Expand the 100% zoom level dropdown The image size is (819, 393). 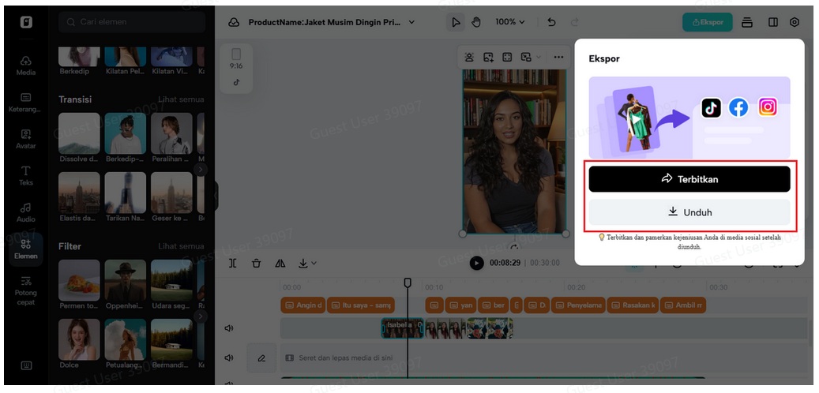(509, 22)
